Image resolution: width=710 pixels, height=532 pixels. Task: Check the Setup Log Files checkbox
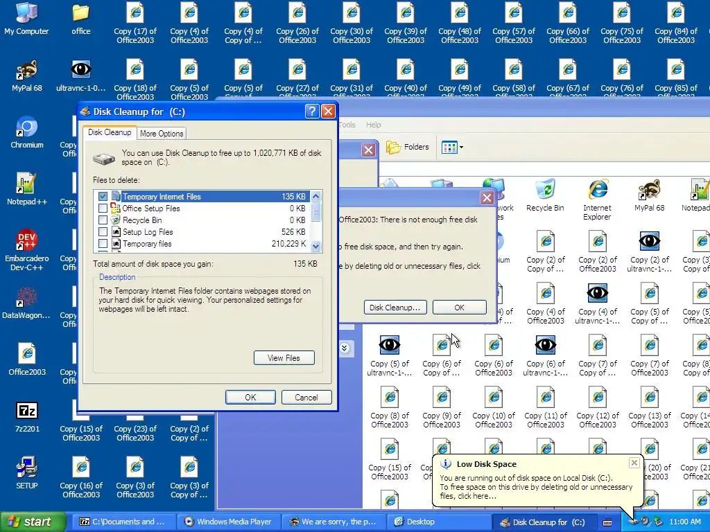click(103, 231)
